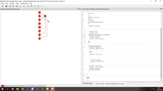Open the Graph menu
The height and width of the screenshot is (91, 163).
[2, 3]
